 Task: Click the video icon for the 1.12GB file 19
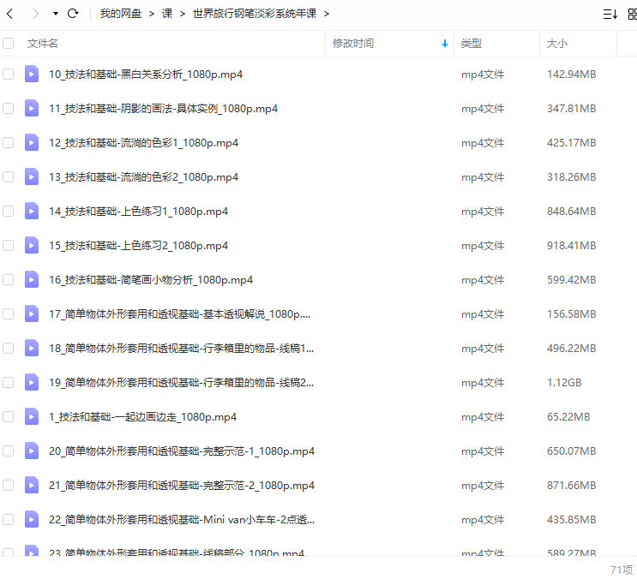point(32,383)
